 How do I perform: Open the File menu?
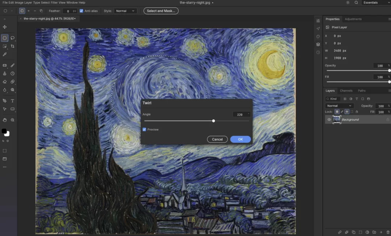coord(5,3)
